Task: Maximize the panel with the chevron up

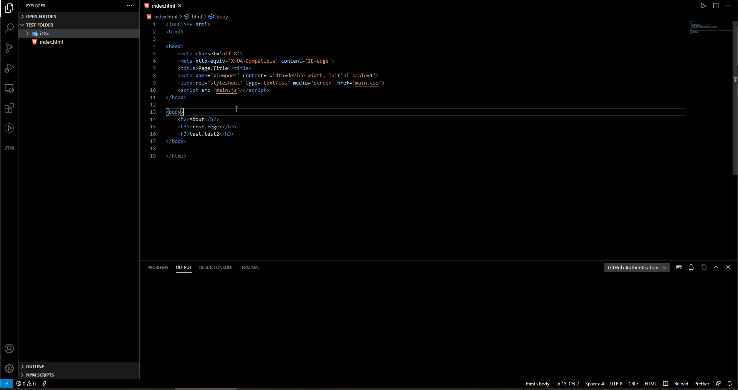Action: [x=716, y=267]
